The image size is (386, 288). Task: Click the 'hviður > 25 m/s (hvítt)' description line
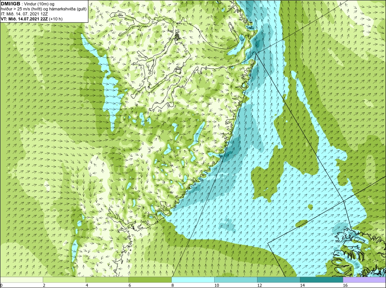(44, 9)
